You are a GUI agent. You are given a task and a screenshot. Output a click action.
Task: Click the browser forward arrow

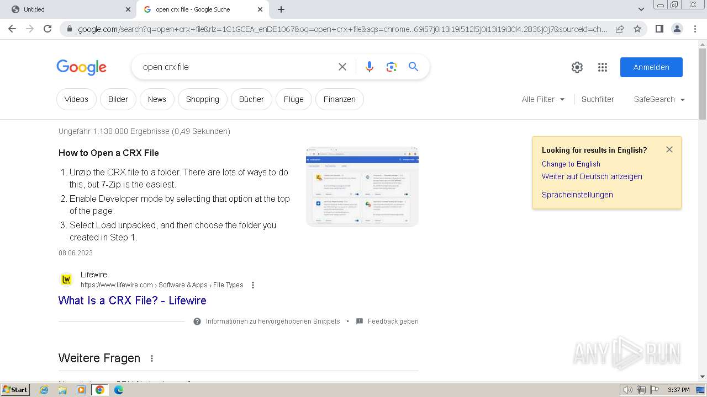click(x=30, y=29)
